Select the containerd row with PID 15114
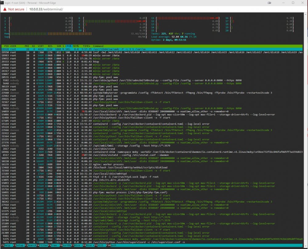 pyautogui.click(x=152, y=124)
